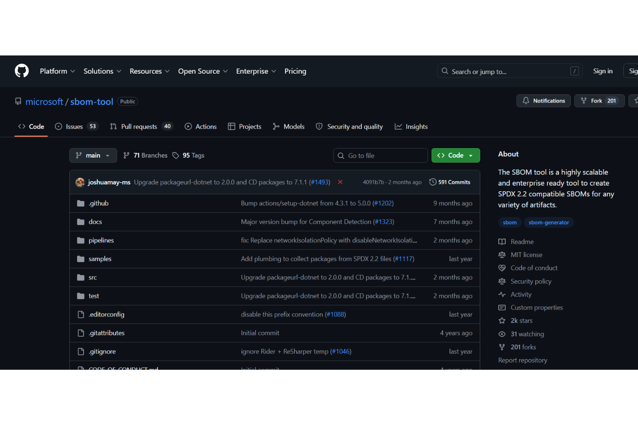638x425 pixels.
Task: Click the history clock icon by 591 Commits
Action: click(x=433, y=182)
